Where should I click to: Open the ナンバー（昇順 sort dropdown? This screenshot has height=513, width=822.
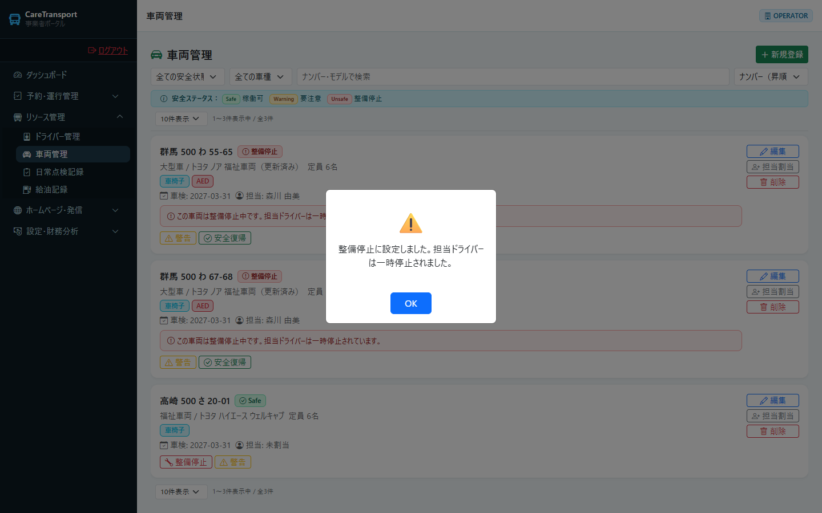(771, 76)
